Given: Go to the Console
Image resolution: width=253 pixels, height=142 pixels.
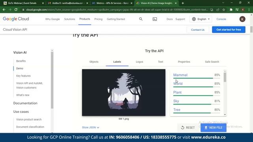Looking at the screenshot, I should tap(221, 19).
